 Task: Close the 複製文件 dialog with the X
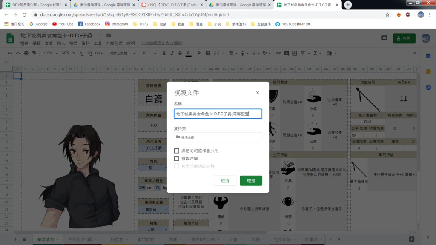tap(258, 93)
